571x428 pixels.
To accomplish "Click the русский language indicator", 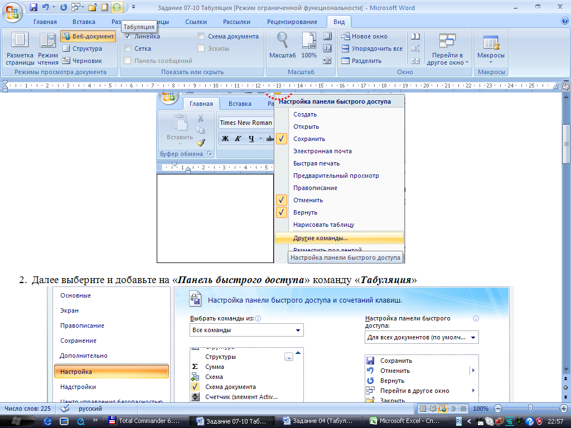I will (x=90, y=408).
